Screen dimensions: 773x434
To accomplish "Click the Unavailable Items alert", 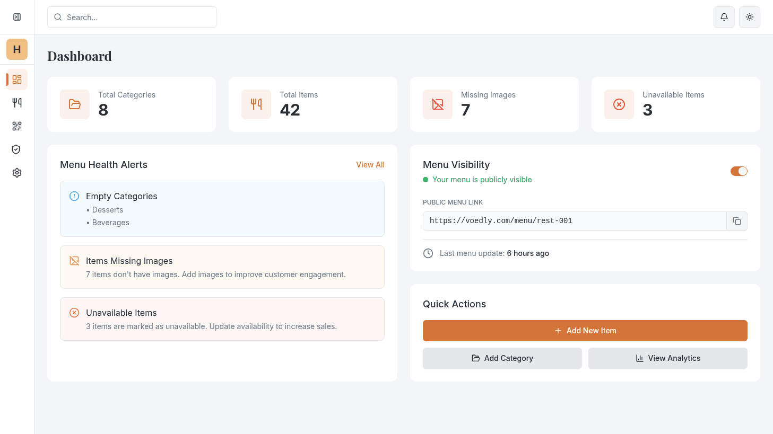I will [x=222, y=318].
